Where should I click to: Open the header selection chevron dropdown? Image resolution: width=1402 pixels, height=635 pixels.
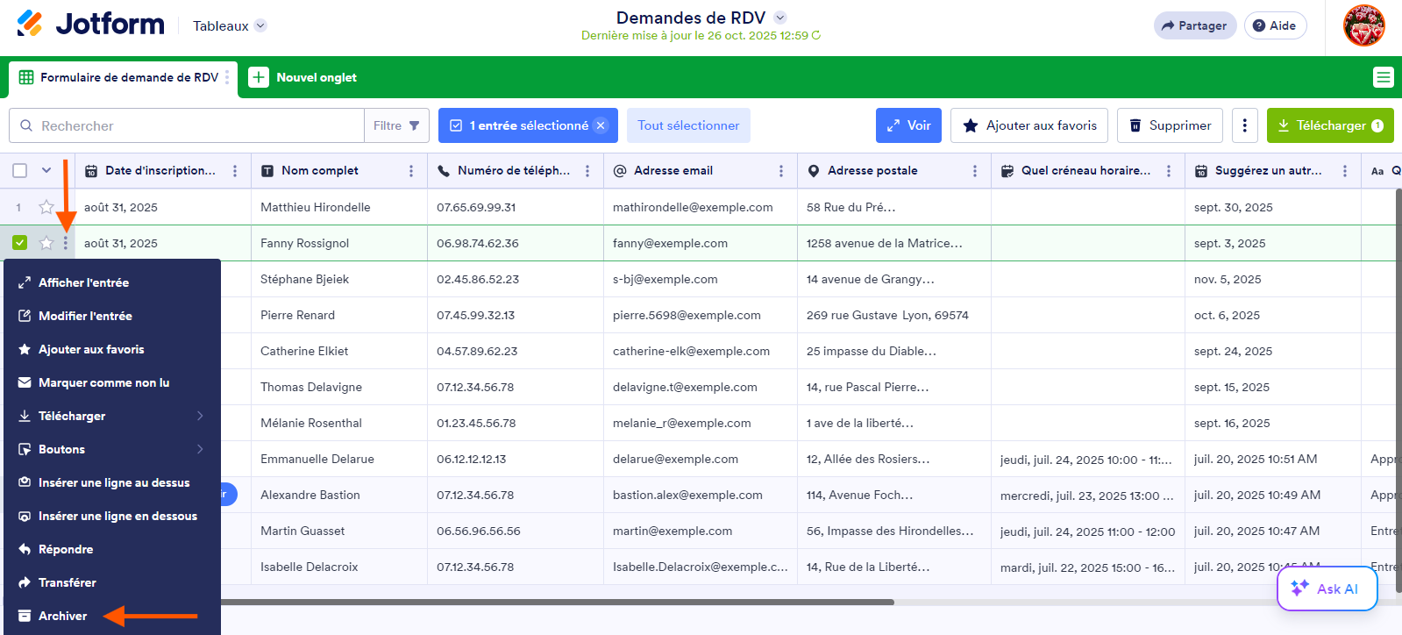(46, 171)
